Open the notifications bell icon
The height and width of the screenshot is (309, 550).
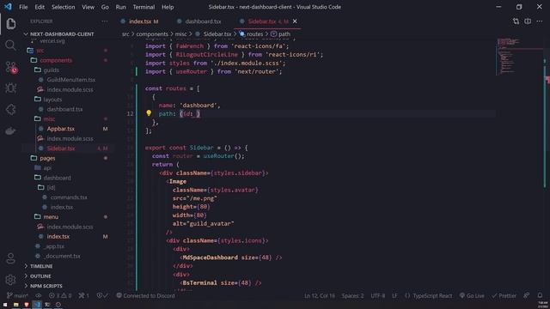[x=540, y=295]
